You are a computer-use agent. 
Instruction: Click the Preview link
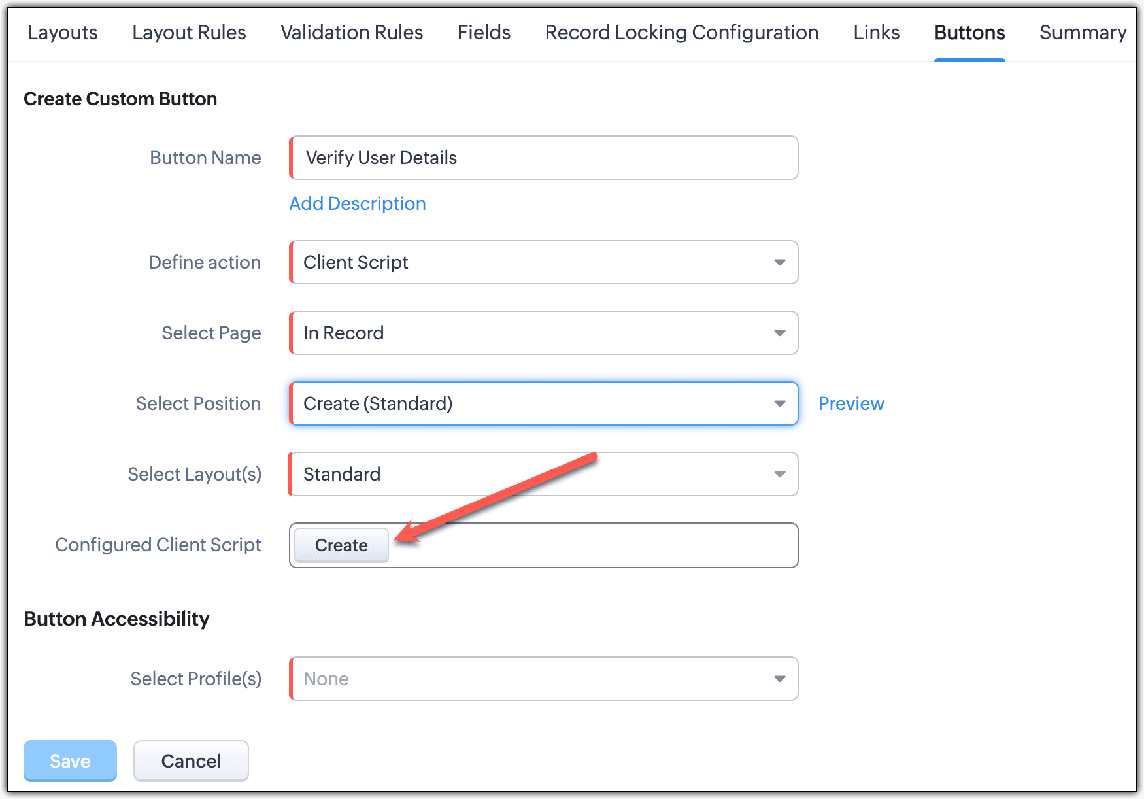click(x=851, y=403)
